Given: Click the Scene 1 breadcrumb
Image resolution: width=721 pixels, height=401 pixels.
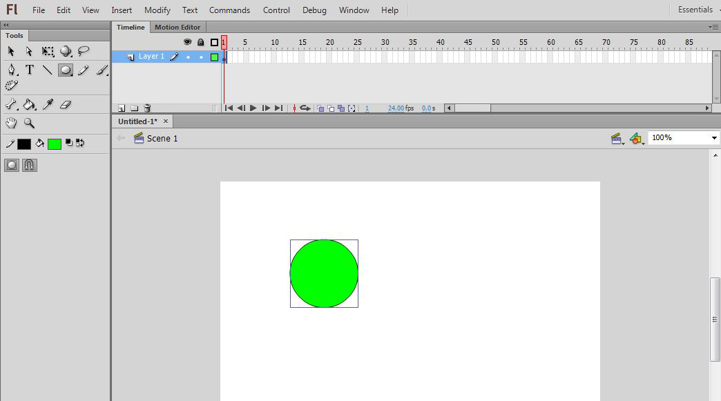Looking at the screenshot, I should tap(162, 139).
